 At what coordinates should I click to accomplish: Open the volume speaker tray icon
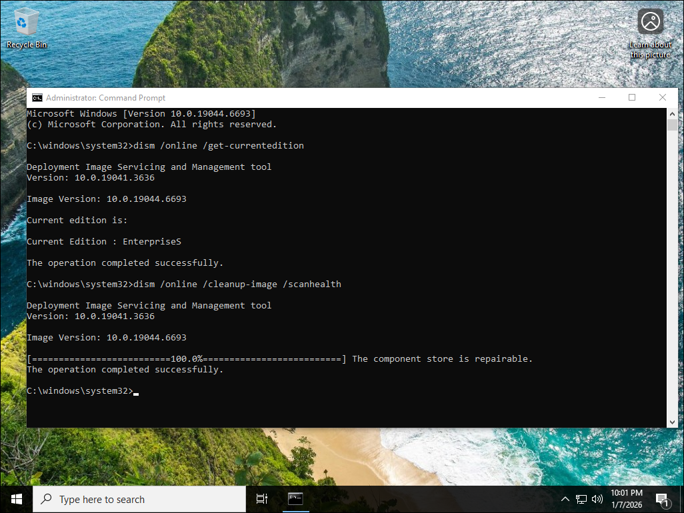tap(597, 499)
